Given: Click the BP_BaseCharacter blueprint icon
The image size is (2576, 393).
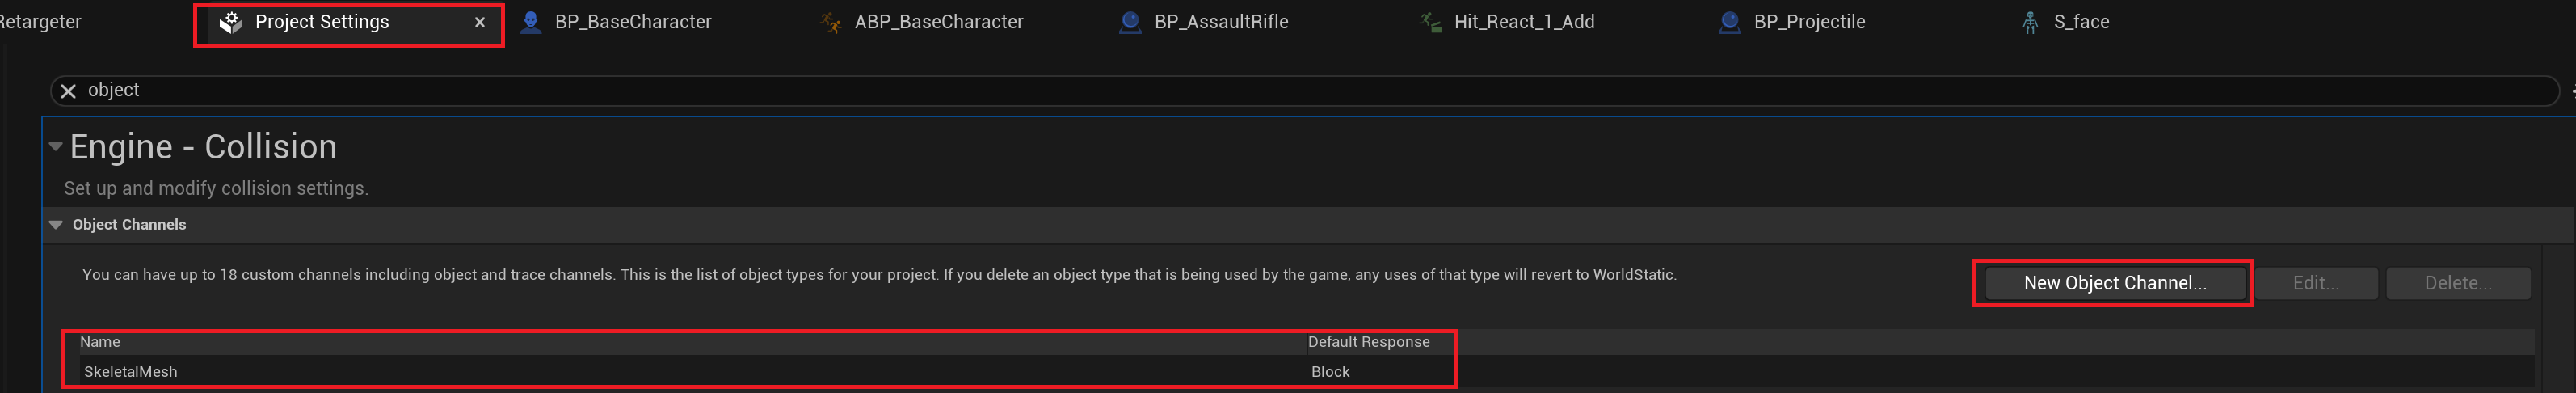Looking at the screenshot, I should click(x=531, y=22).
